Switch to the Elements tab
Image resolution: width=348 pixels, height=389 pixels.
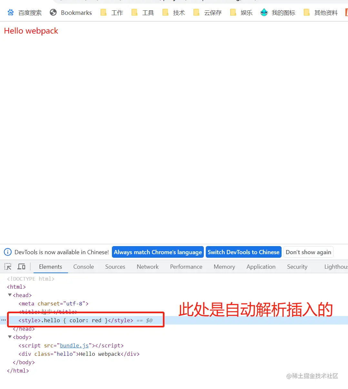tap(51, 267)
